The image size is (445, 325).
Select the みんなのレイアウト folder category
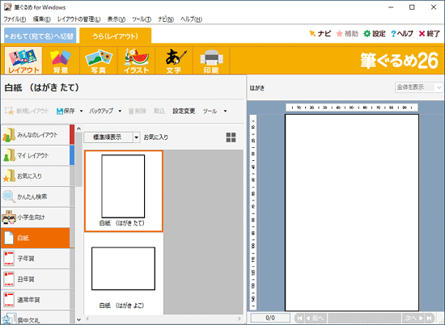(x=35, y=135)
